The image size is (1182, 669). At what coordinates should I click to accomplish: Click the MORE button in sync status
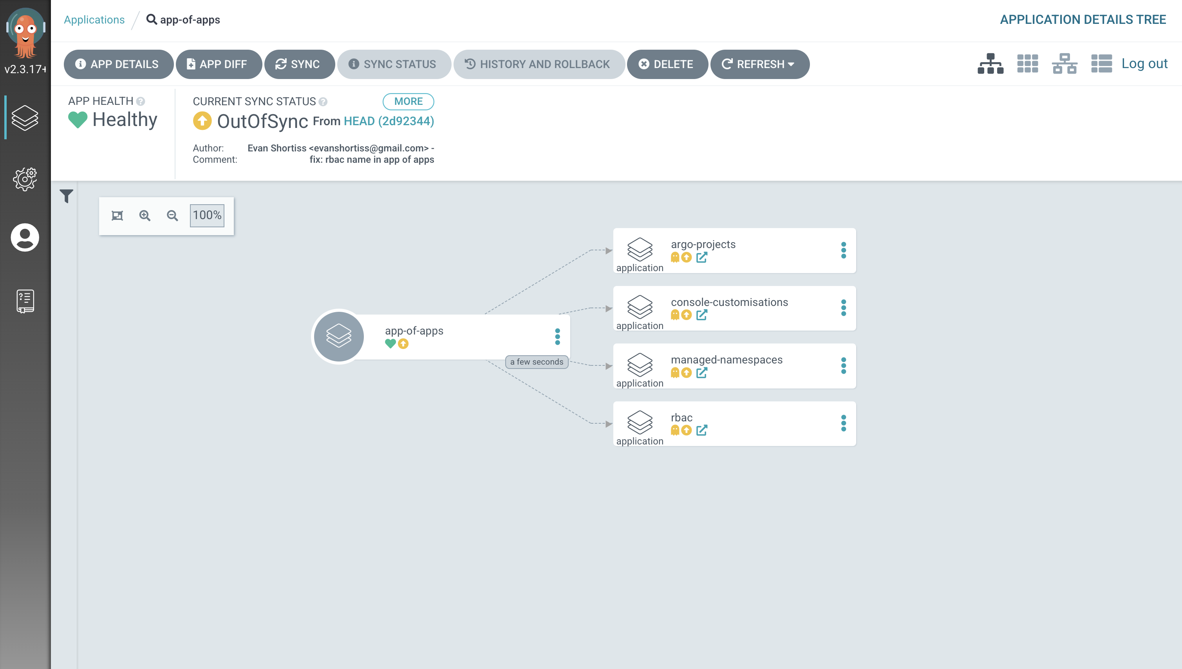pyautogui.click(x=408, y=101)
